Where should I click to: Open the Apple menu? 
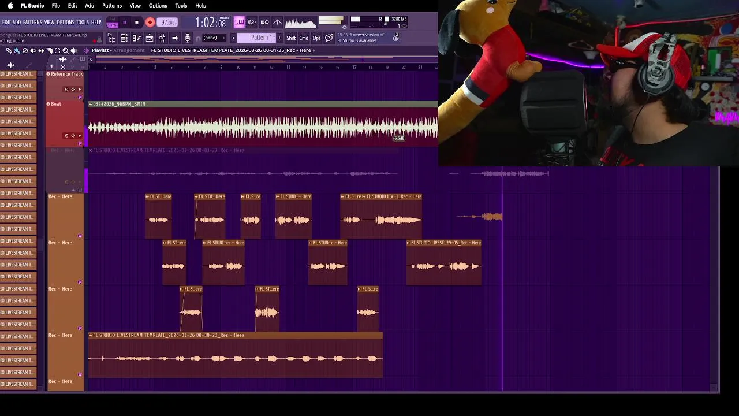(10, 6)
